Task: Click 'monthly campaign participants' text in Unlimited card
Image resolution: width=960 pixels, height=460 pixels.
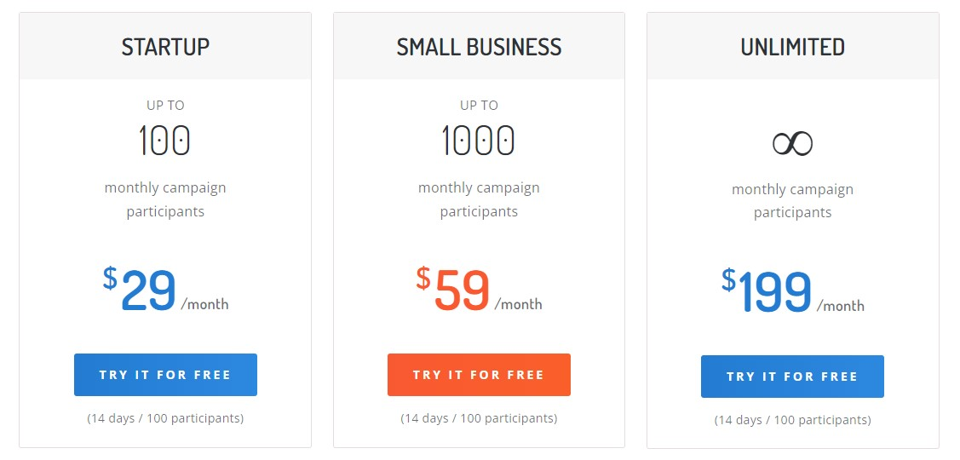Action: pyautogui.click(x=792, y=201)
